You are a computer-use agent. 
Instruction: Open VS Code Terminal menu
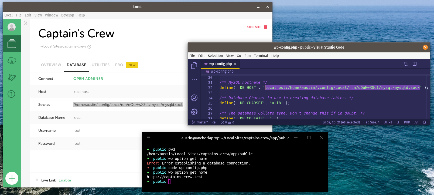(x=261, y=56)
